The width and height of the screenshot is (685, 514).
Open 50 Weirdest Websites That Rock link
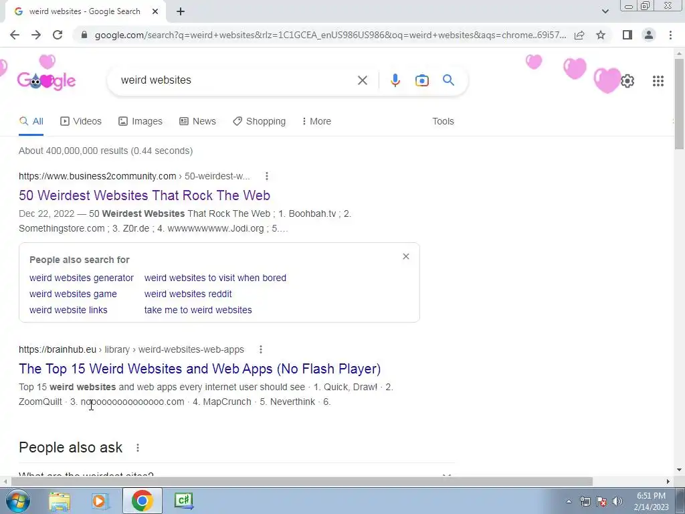tap(144, 195)
